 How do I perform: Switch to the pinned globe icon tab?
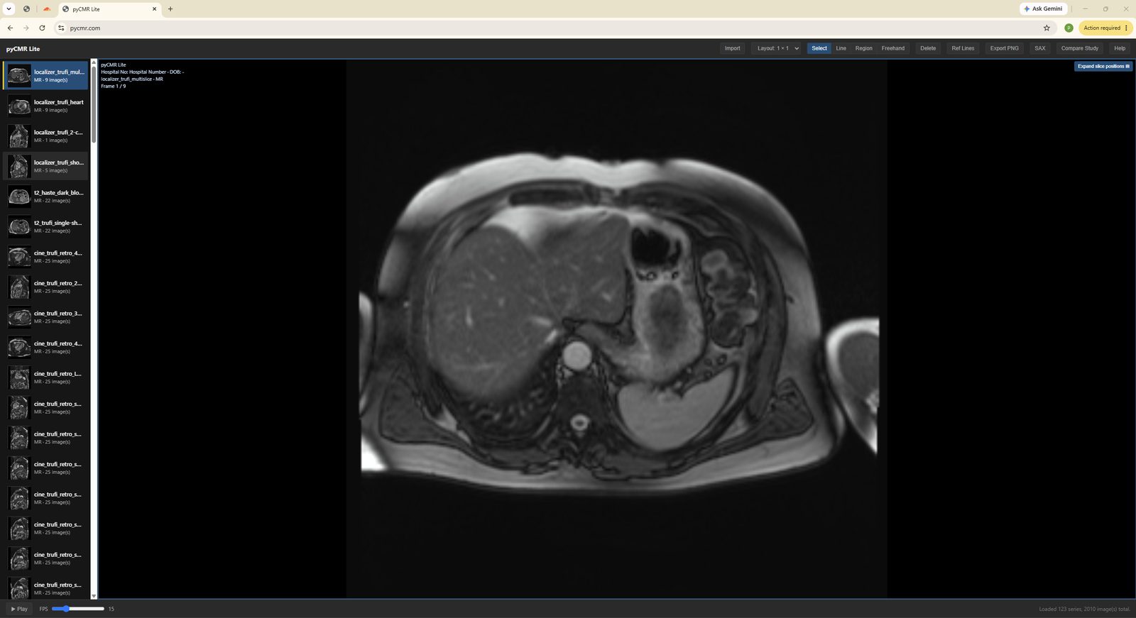point(26,9)
